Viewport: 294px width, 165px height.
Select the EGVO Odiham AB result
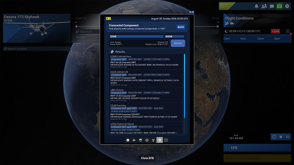[x=146, y=79]
